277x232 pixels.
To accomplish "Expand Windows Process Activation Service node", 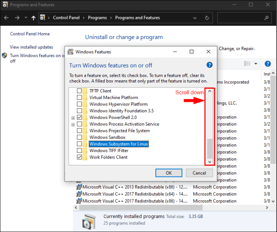I will click(73, 124).
